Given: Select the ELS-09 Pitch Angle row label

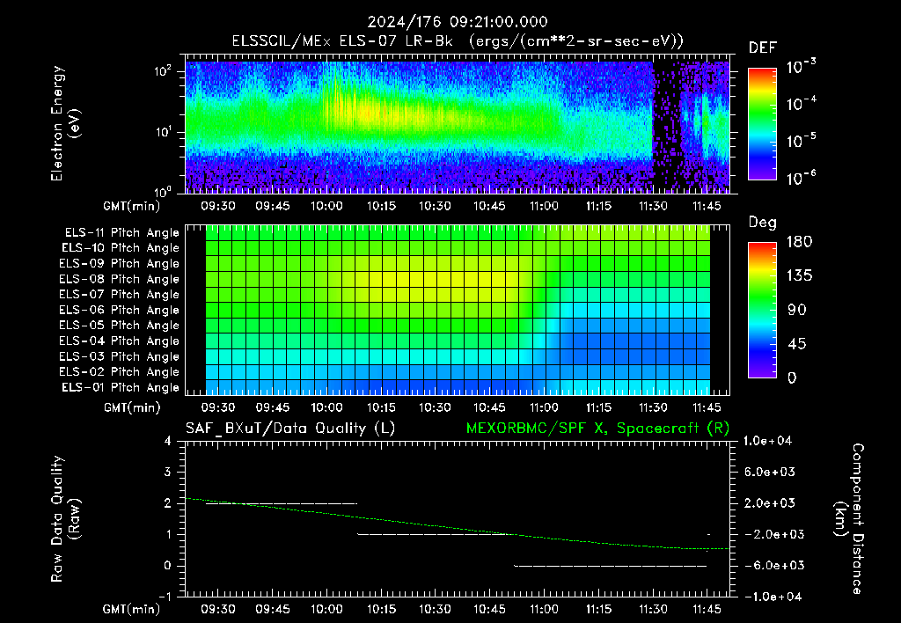Looking at the screenshot, I should (x=120, y=264).
